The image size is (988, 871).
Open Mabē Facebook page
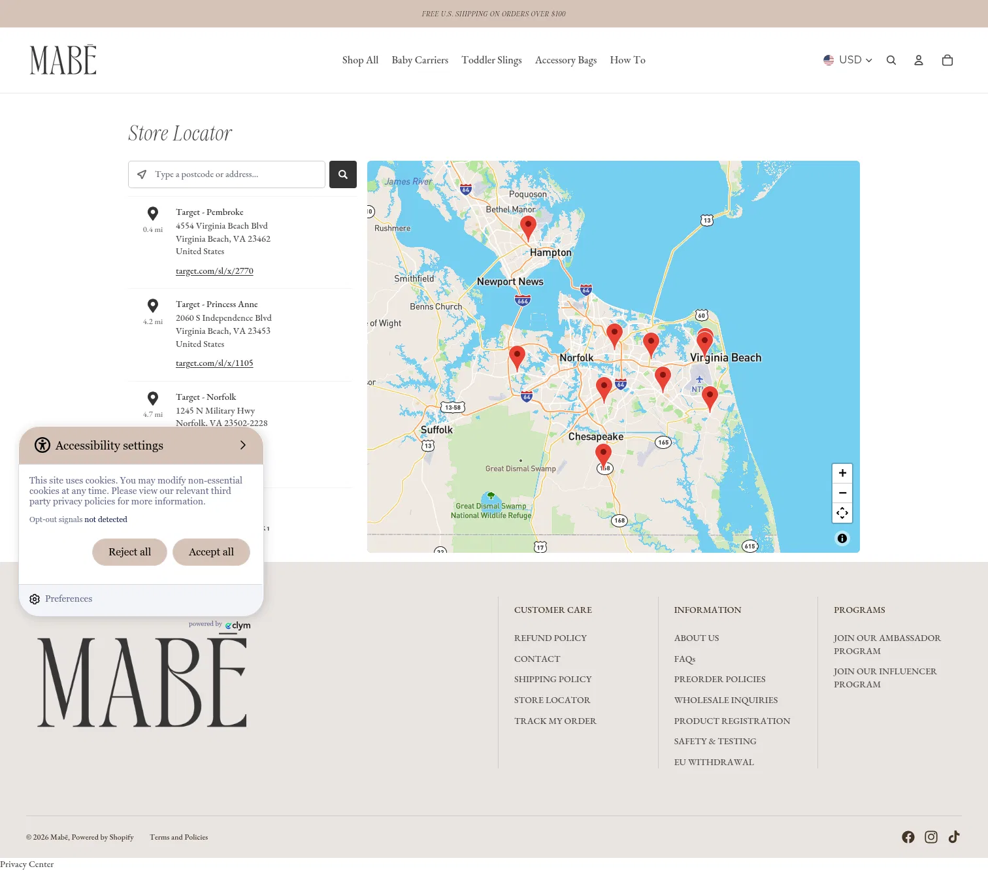[x=908, y=837]
